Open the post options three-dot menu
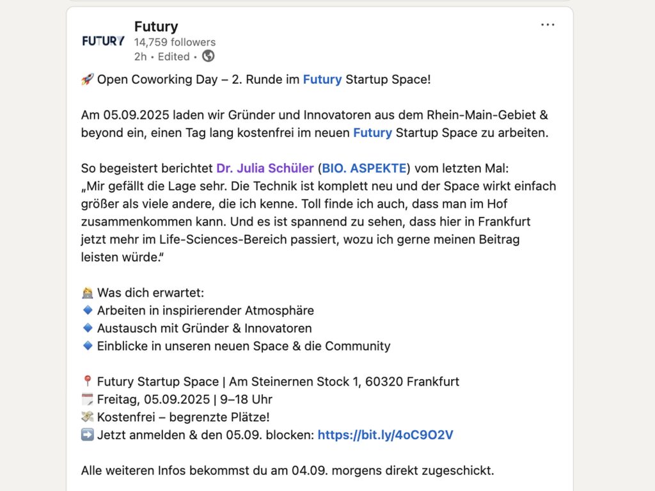 point(548,24)
